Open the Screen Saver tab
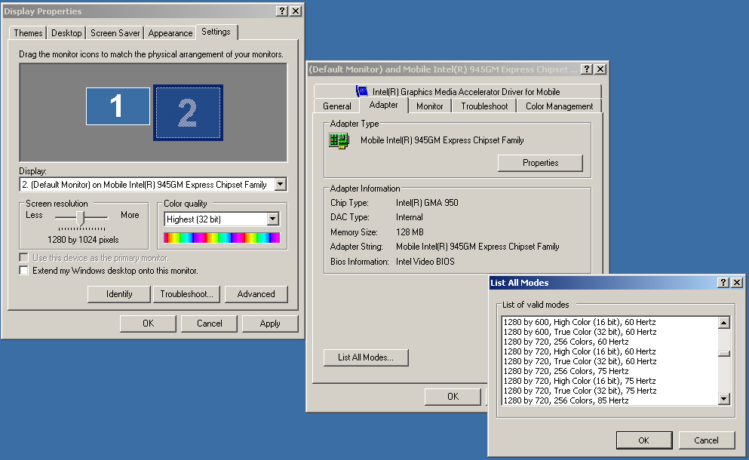 coord(115,33)
